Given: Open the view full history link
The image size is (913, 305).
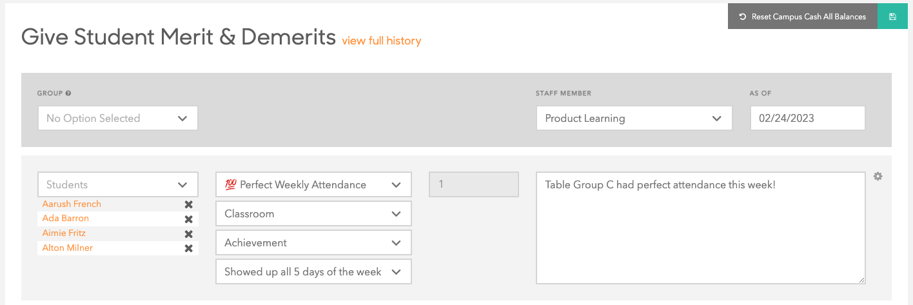Looking at the screenshot, I should (x=382, y=41).
